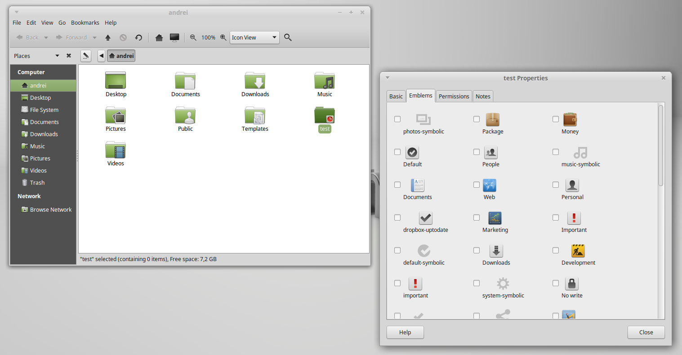Click the Help button in the Properties dialog
The width and height of the screenshot is (682, 355).
[x=405, y=332]
